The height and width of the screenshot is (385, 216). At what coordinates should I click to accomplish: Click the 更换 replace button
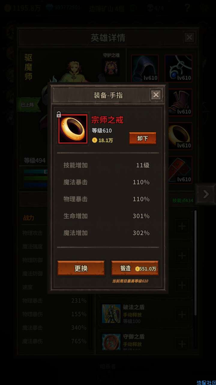81,268
